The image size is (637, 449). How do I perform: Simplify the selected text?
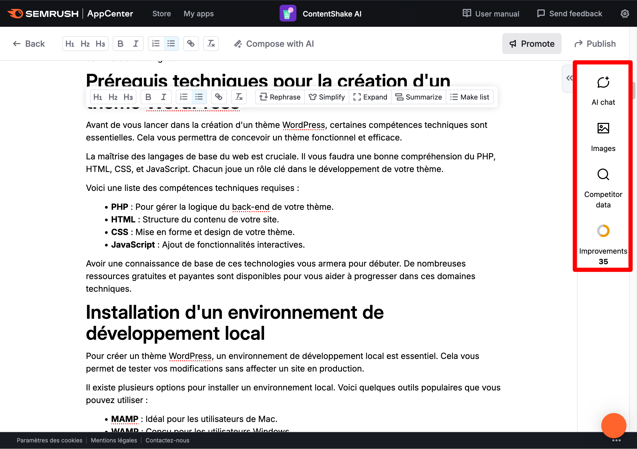(x=327, y=97)
